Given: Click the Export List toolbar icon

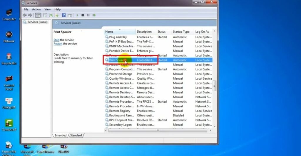Looking at the screenshot, I should click(56, 15).
